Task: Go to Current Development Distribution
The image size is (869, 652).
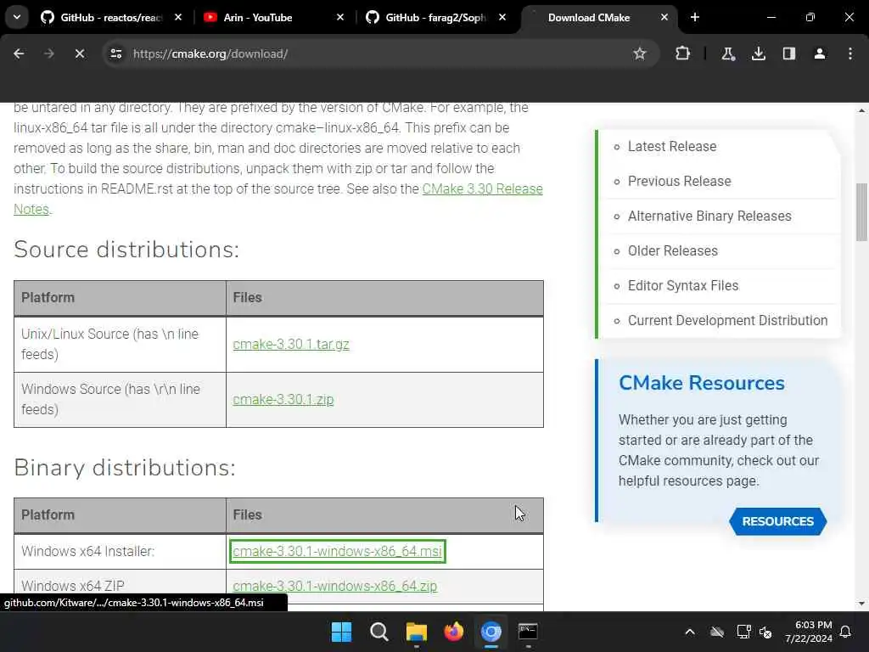Action: point(727,321)
